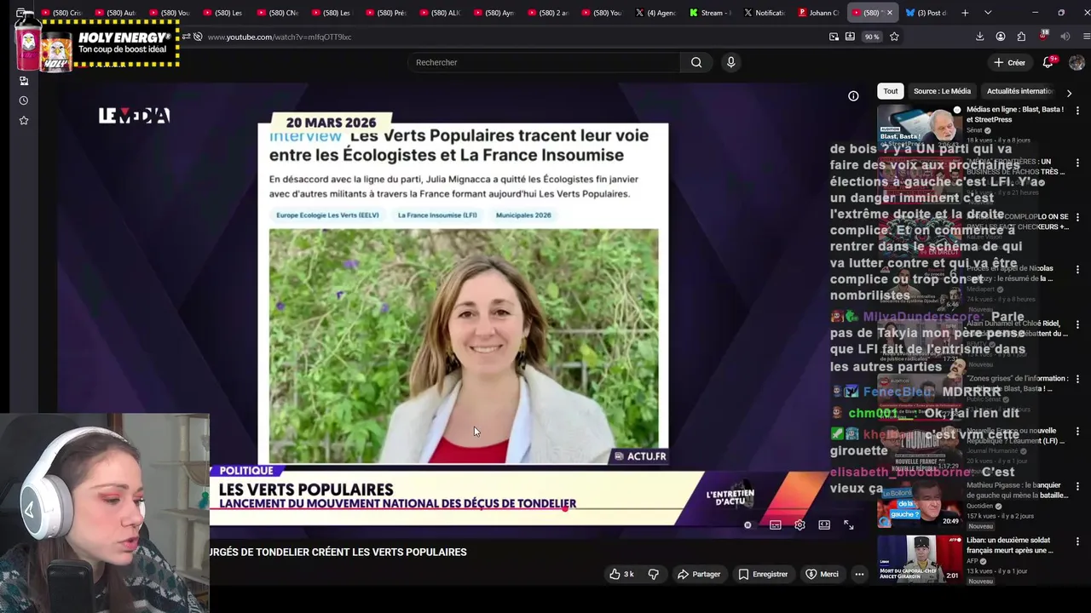Viewport: 1091px width, 613px height.
Task: Open sidebar bookmarks star icon
Action: [24, 121]
